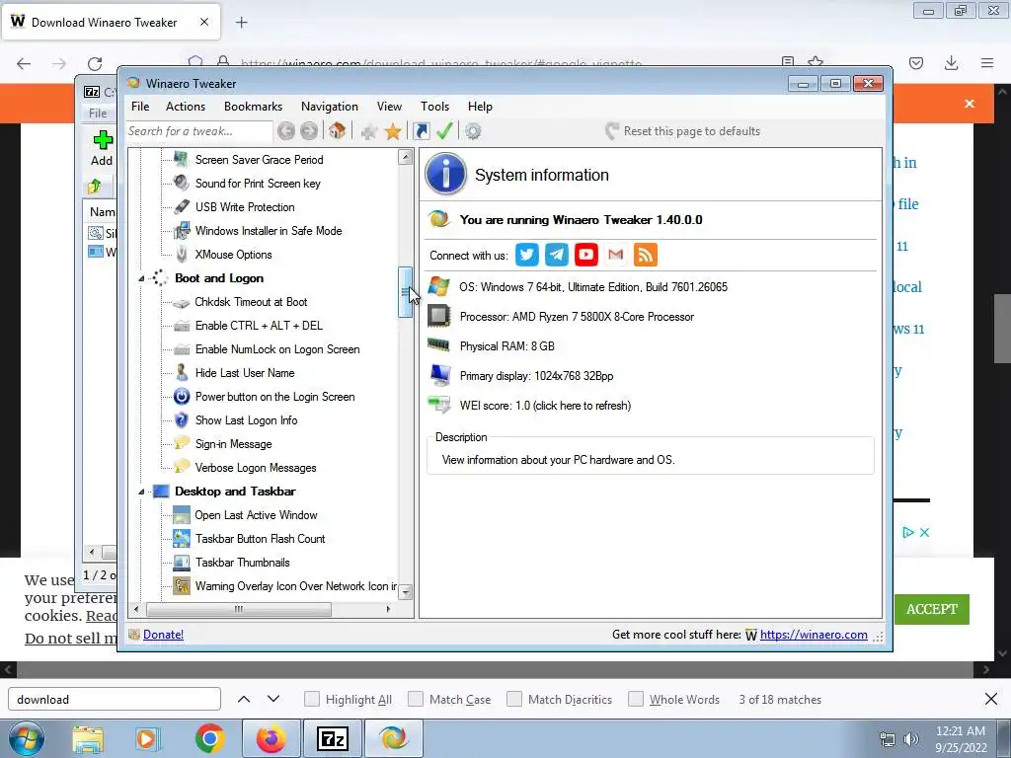The width and height of the screenshot is (1011, 758).
Task: Click the USB Write Protection icon in tree
Action: click(x=182, y=207)
